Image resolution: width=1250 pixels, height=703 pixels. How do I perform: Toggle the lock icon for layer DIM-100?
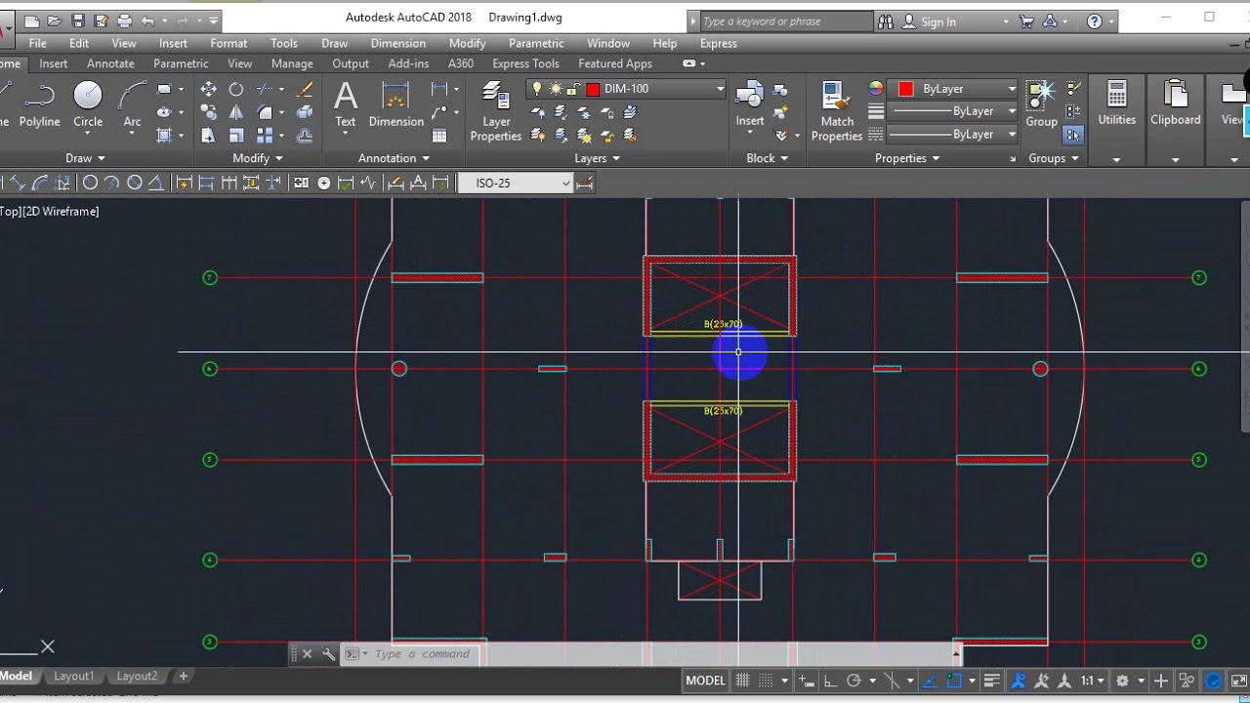[572, 89]
